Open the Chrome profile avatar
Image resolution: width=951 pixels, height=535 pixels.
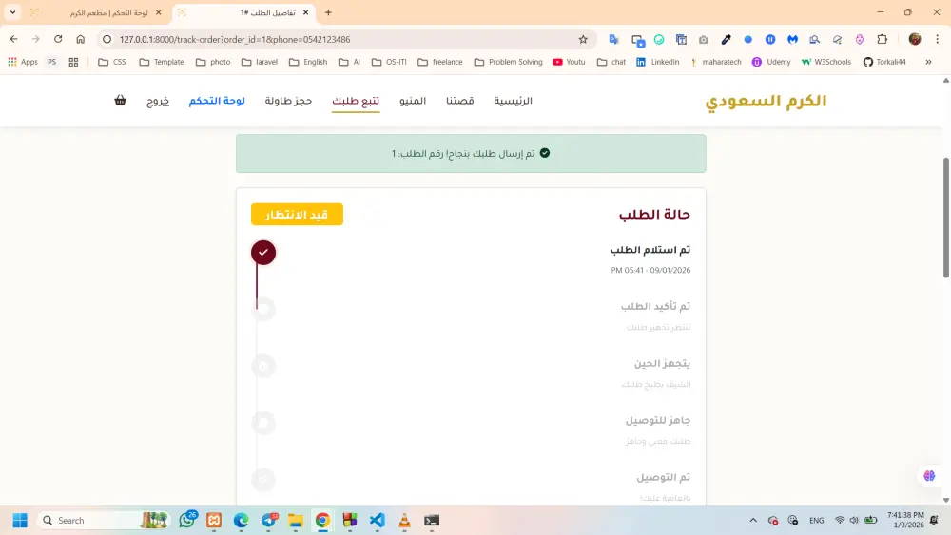coord(915,39)
